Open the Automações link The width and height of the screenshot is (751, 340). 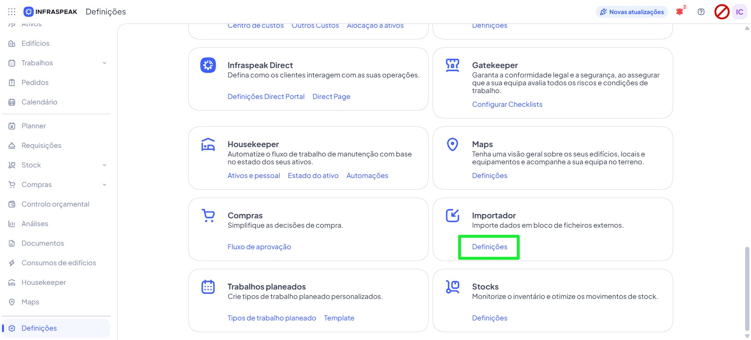[x=367, y=176]
